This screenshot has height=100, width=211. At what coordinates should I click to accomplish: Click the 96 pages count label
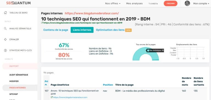coord(48,73)
